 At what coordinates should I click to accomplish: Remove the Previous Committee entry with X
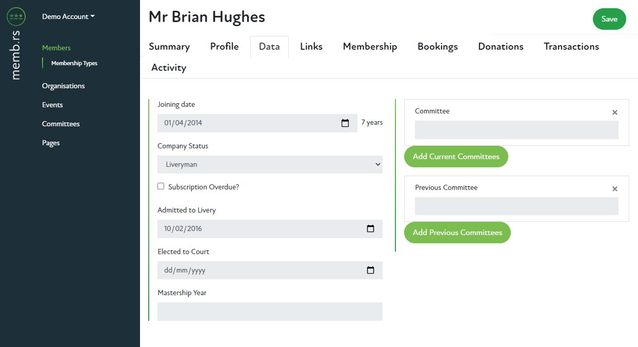click(x=614, y=189)
